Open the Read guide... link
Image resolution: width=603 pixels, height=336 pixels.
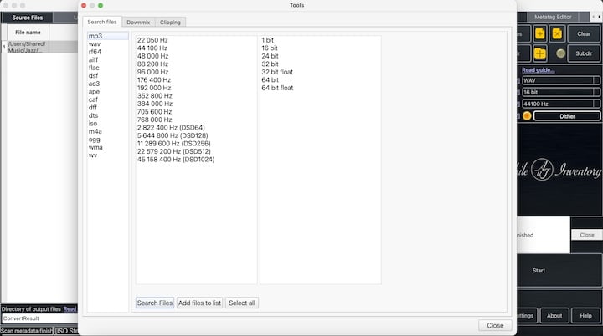click(538, 70)
